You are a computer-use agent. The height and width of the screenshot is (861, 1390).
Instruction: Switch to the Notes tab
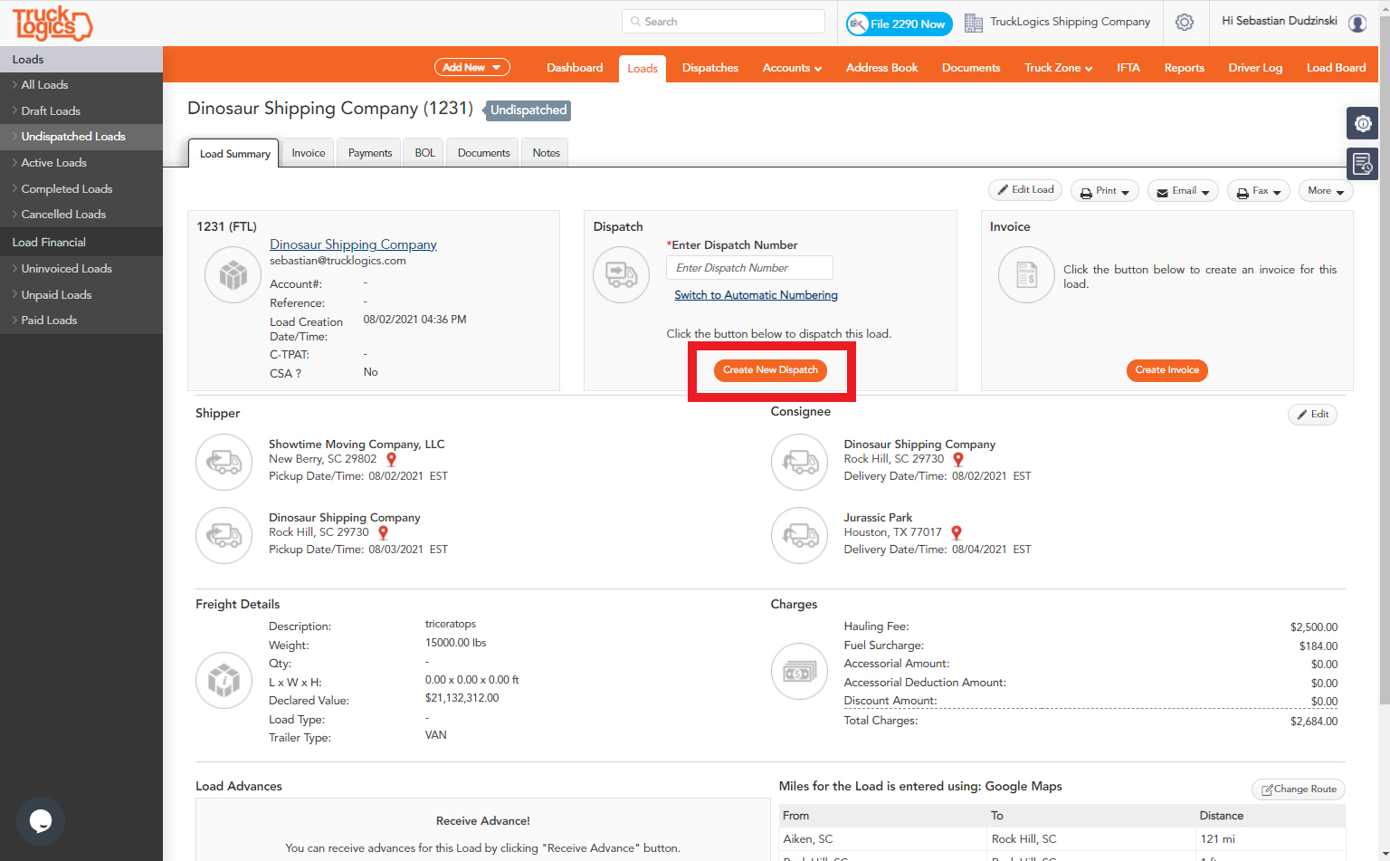click(546, 153)
